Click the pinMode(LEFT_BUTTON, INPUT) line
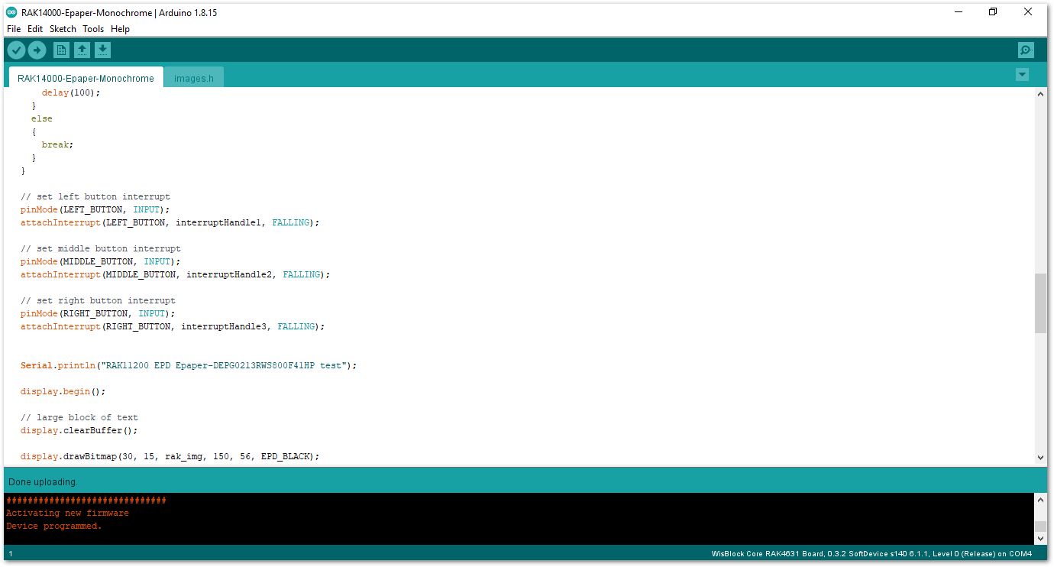The width and height of the screenshot is (1054, 567). [95, 209]
